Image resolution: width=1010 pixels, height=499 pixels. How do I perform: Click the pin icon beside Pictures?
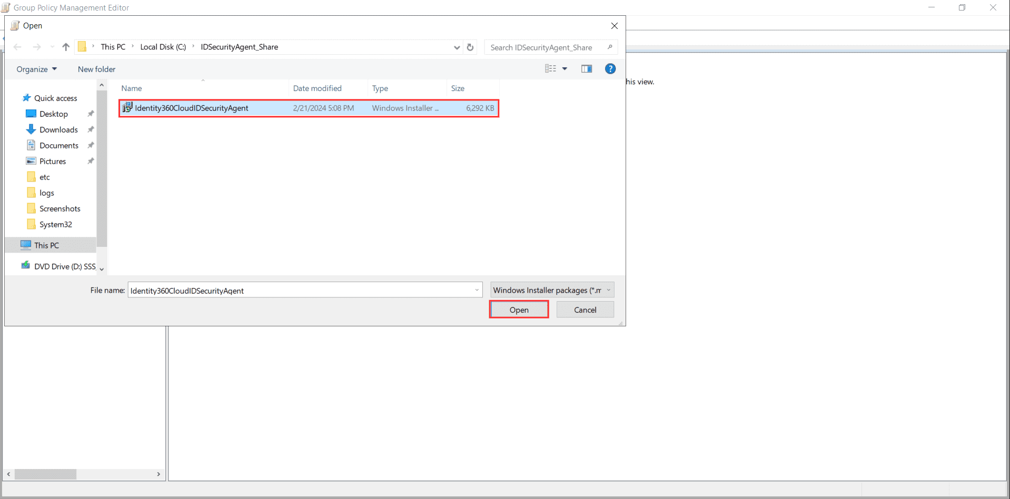[x=91, y=161]
